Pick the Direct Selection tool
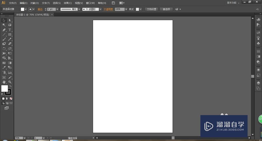262x141 pixels. (10, 20)
